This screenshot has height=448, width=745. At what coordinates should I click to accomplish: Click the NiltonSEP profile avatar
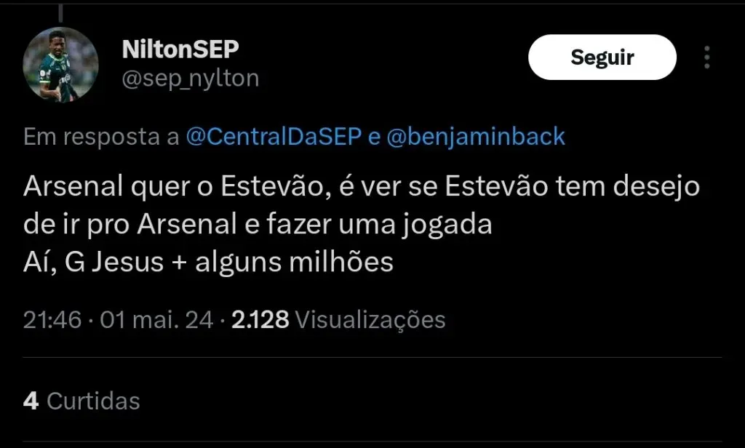click(x=61, y=64)
